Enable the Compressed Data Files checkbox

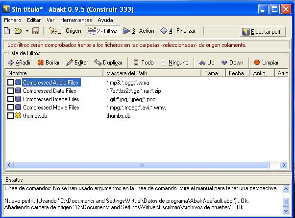pyautogui.click(x=11, y=91)
